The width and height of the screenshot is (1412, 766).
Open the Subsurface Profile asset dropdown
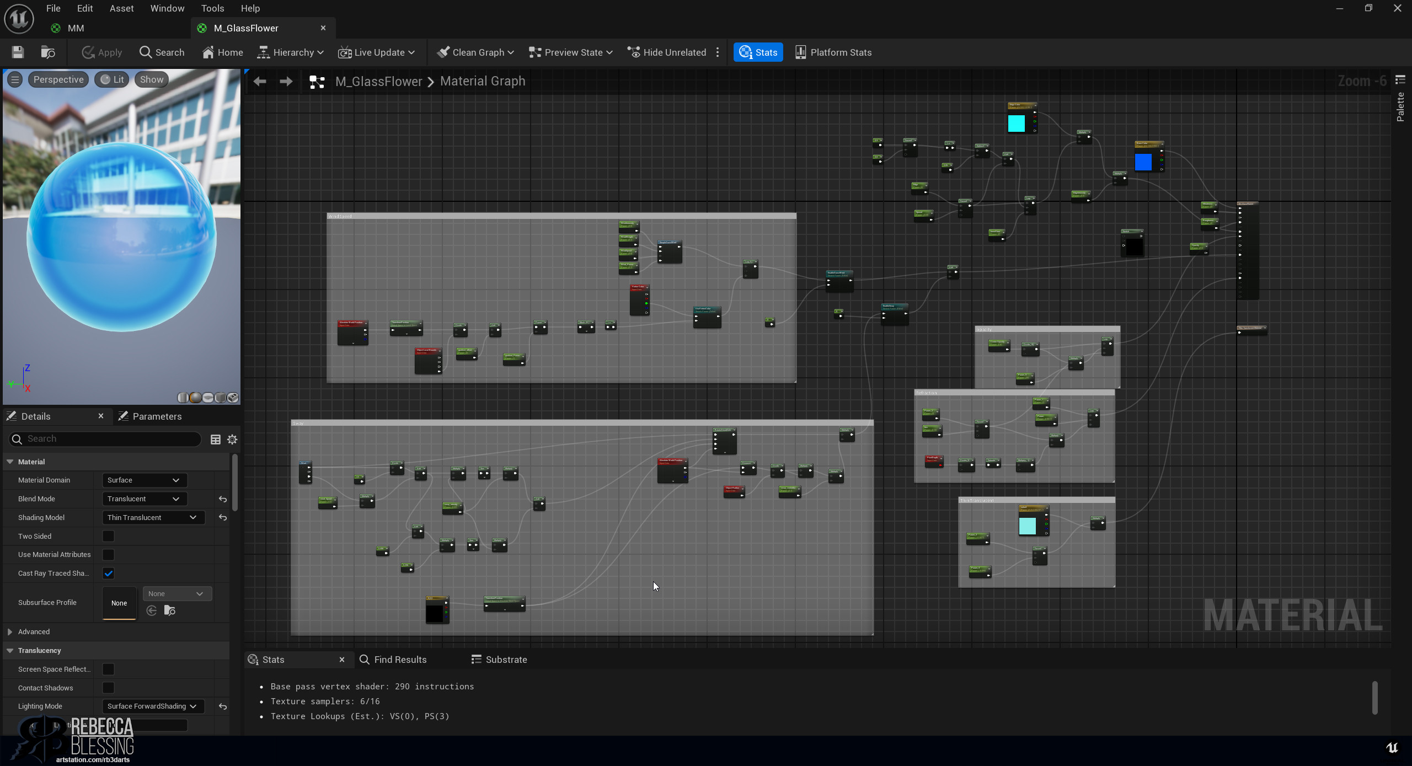(177, 594)
